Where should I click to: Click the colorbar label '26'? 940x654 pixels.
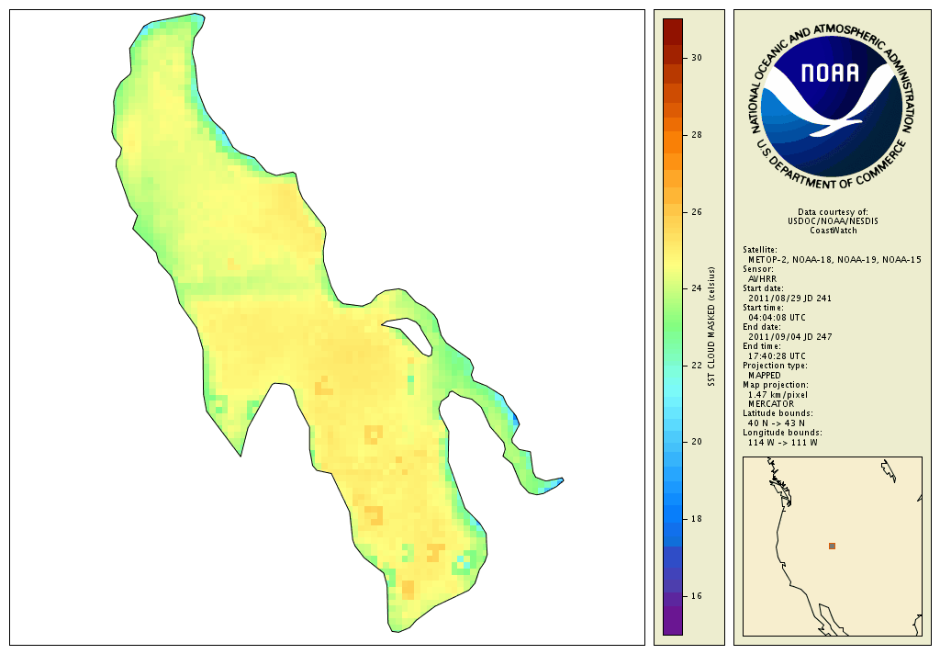coord(696,212)
